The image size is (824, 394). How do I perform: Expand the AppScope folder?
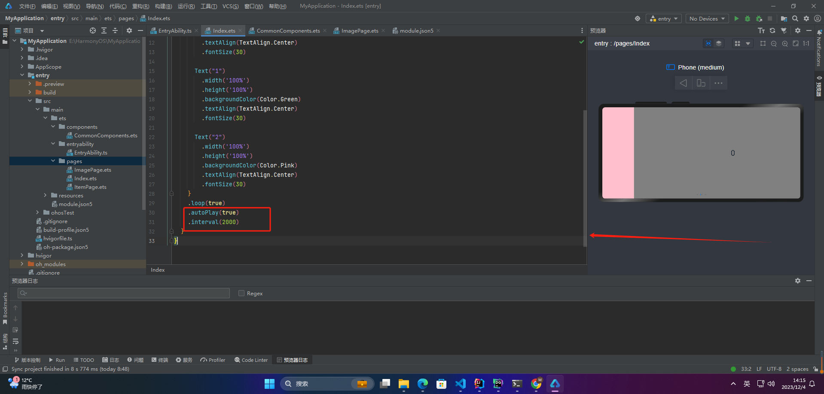point(22,67)
